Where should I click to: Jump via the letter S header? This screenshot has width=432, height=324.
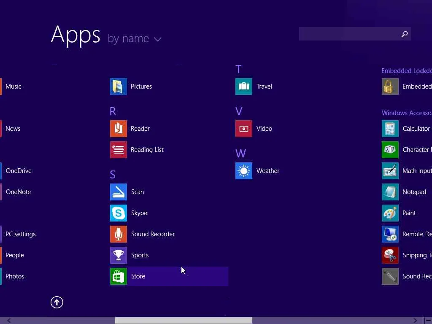(x=112, y=174)
